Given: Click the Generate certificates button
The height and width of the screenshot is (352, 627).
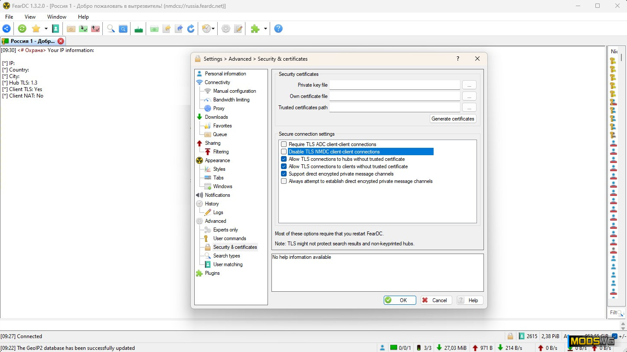Looking at the screenshot, I should coord(453,119).
